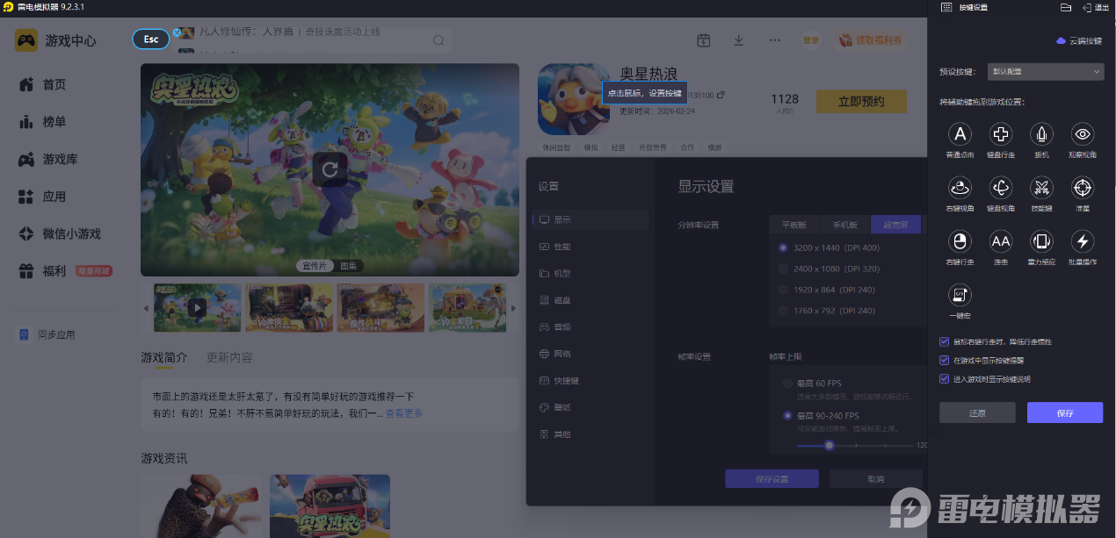The image size is (1116, 538).
Task: Select the 重力感应 gravity sensor icon
Action: pyautogui.click(x=1041, y=241)
